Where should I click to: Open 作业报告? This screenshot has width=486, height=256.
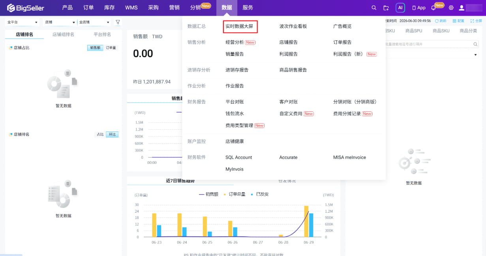[235, 86]
